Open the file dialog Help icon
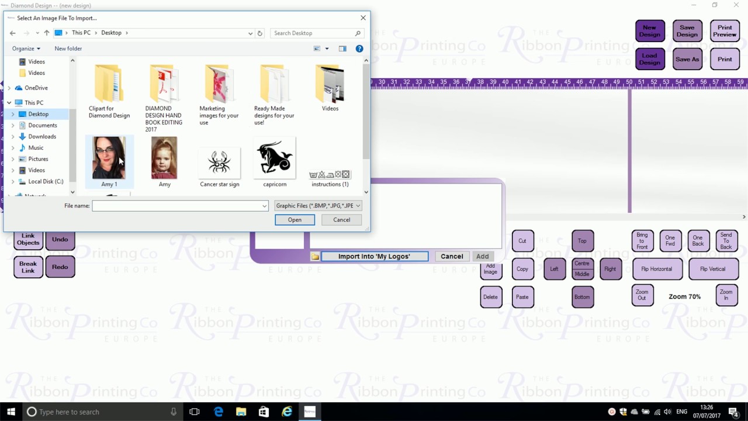The height and width of the screenshot is (421, 748). [359, 49]
